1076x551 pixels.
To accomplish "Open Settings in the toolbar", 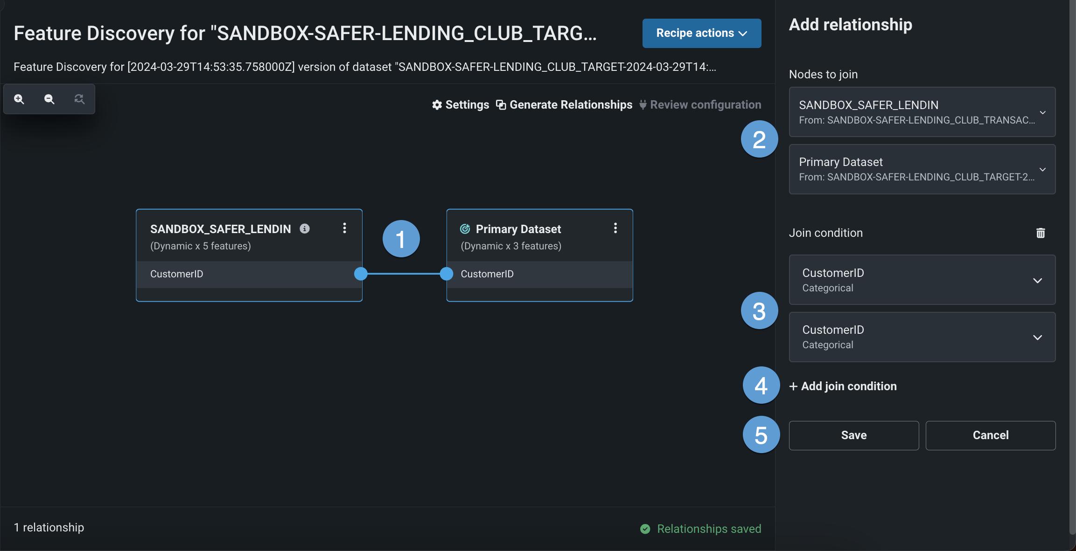I will (x=461, y=105).
